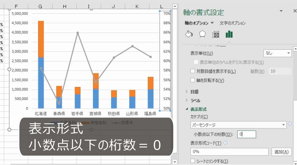The width and height of the screenshot is (297, 165).
Task: Open the Size & Properties icon
Action: point(215,34)
